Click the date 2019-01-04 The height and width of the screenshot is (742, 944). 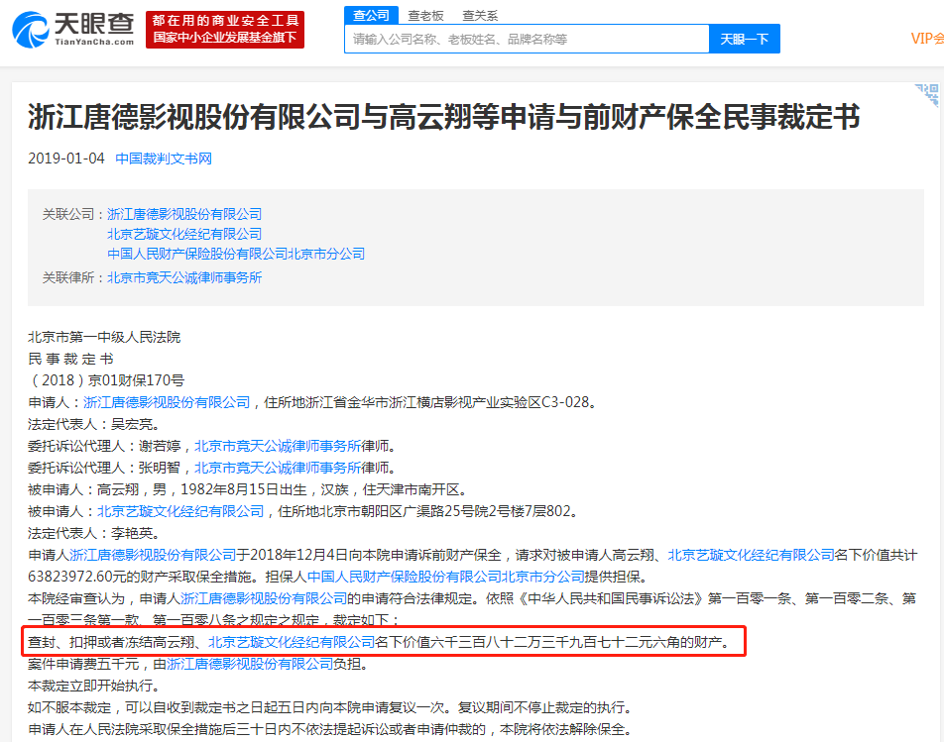66,159
